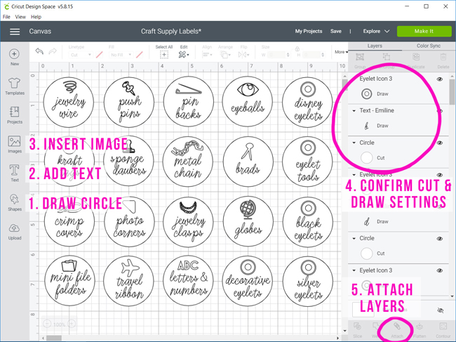
Task: Click the Fill color swatch
Action: [x=140, y=55]
